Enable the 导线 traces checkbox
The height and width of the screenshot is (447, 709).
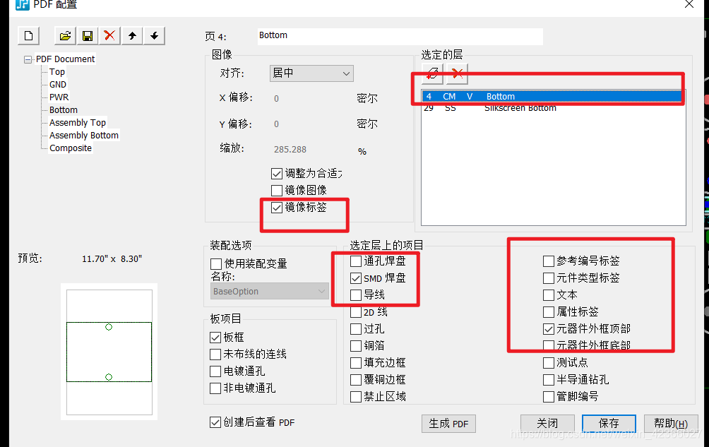pyautogui.click(x=357, y=295)
